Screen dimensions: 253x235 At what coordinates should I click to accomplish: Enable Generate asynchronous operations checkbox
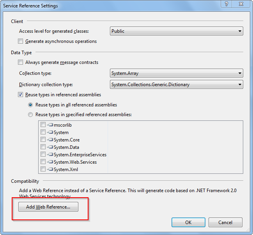tap(20, 41)
